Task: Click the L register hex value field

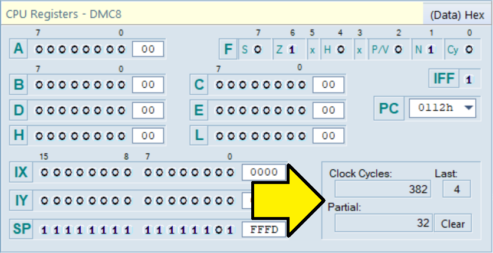Action: click(x=328, y=136)
